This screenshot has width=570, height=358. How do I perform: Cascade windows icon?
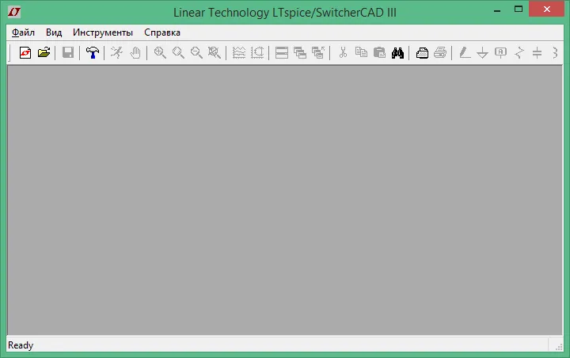[300, 53]
